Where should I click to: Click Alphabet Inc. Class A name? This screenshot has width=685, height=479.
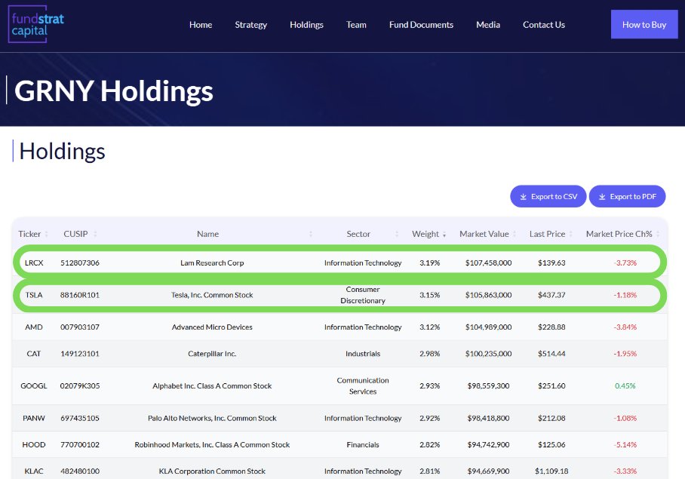click(x=212, y=386)
